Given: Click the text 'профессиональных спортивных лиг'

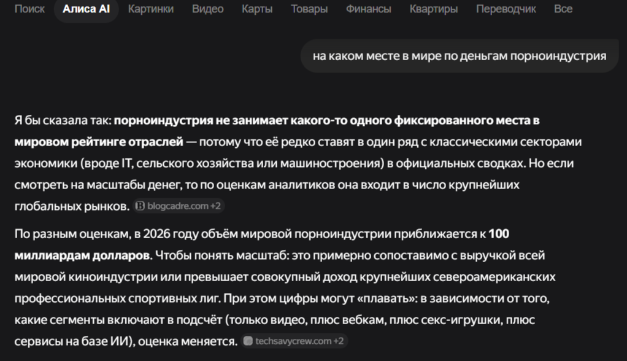Looking at the screenshot, I should click(117, 298).
